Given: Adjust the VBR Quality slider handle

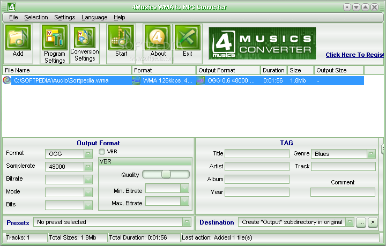Looking at the screenshot, I should [x=166, y=174].
